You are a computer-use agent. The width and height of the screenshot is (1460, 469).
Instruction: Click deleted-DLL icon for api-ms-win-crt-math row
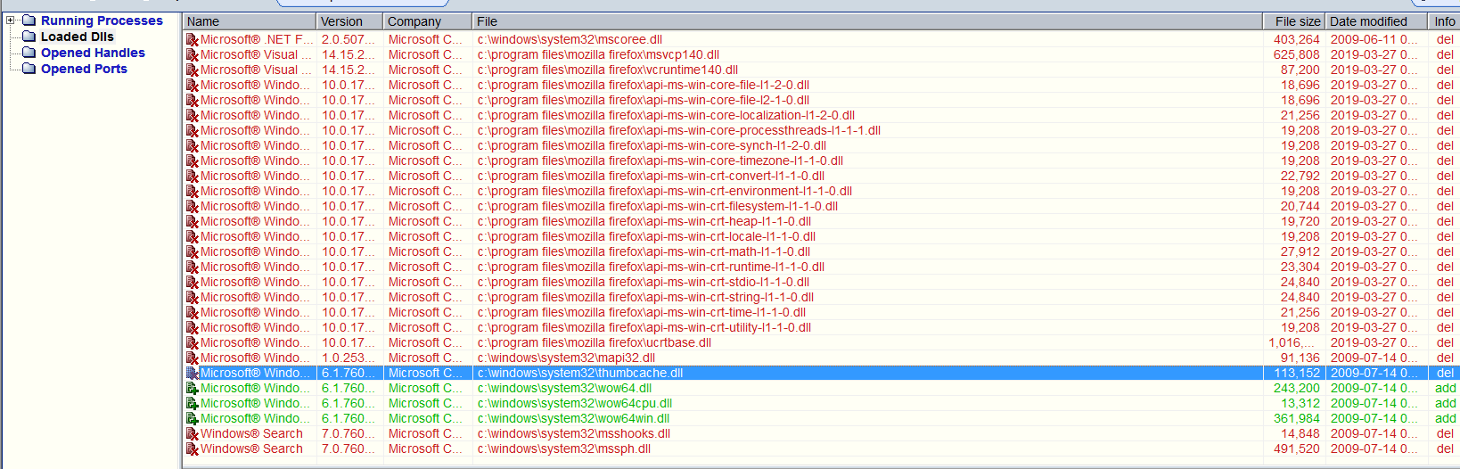(192, 251)
